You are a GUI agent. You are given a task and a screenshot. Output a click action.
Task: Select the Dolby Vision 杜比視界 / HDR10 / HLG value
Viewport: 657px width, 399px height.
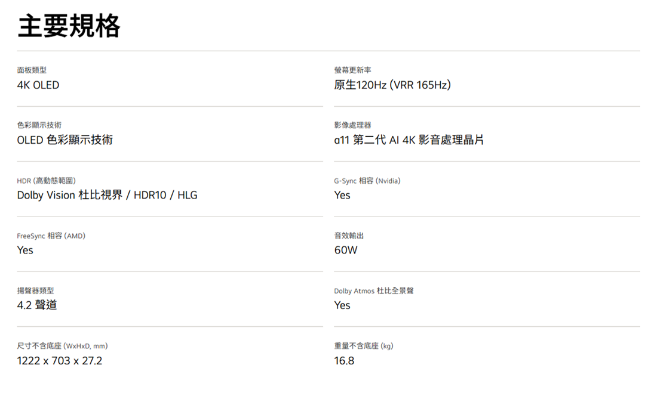point(107,195)
